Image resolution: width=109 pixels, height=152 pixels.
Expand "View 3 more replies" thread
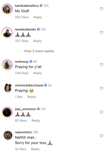pyautogui.click(x=39, y=51)
